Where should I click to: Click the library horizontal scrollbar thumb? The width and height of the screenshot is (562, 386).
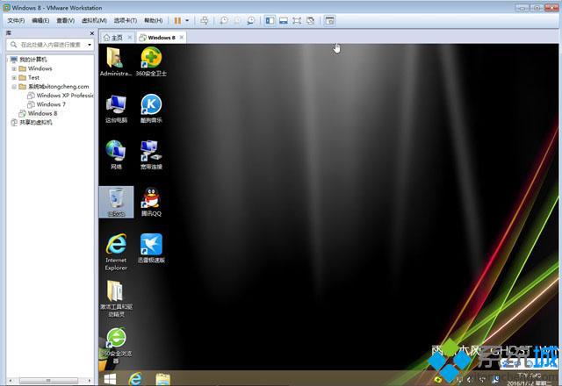pyautogui.click(x=48, y=380)
